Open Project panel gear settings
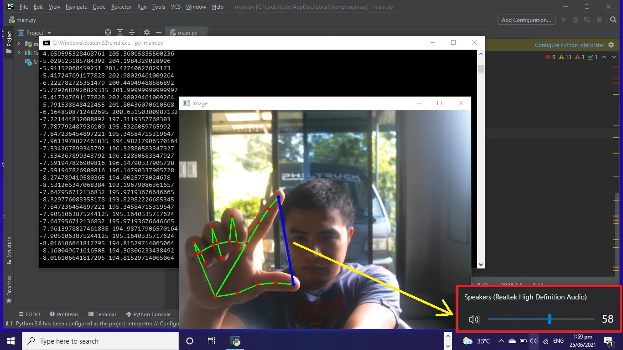This screenshot has height=350, width=623. [x=146, y=33]
